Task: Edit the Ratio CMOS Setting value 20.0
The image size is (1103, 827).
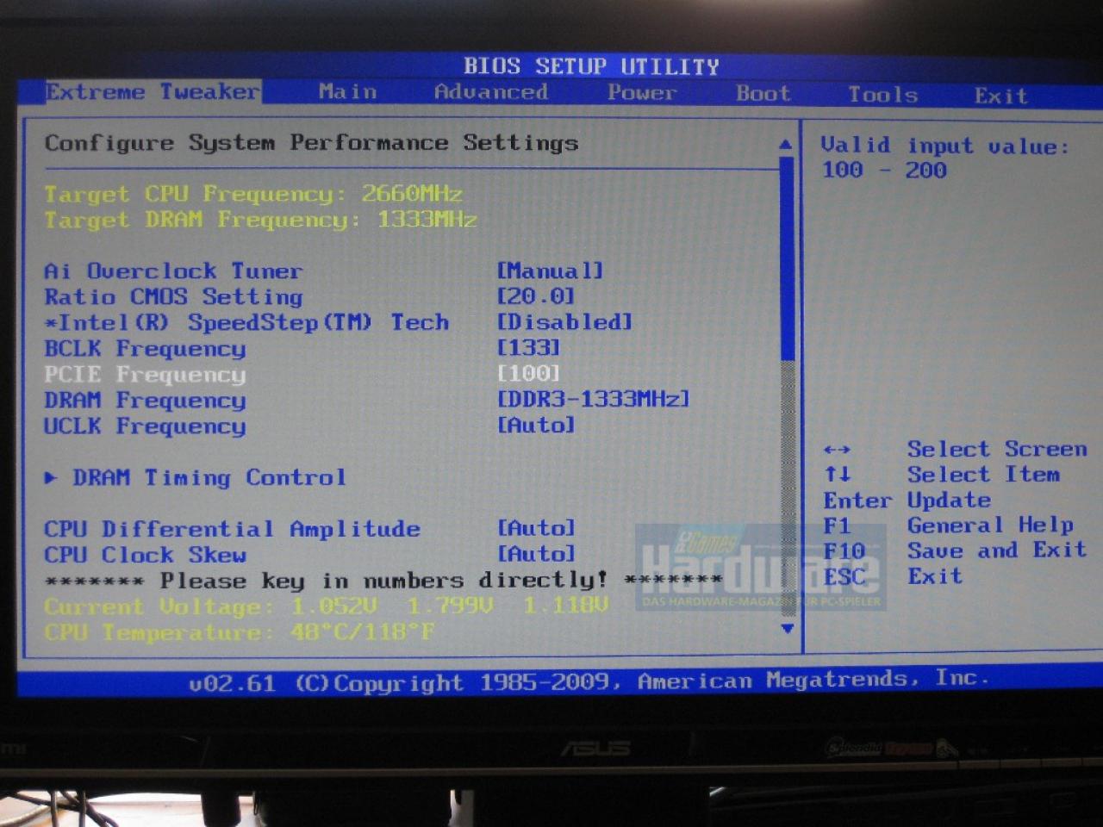Action: click(535, 296)
